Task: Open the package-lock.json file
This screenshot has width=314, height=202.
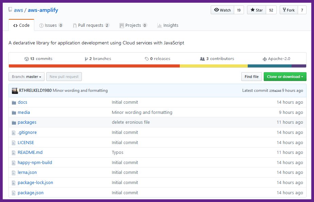Action: [x=35, y=183]
